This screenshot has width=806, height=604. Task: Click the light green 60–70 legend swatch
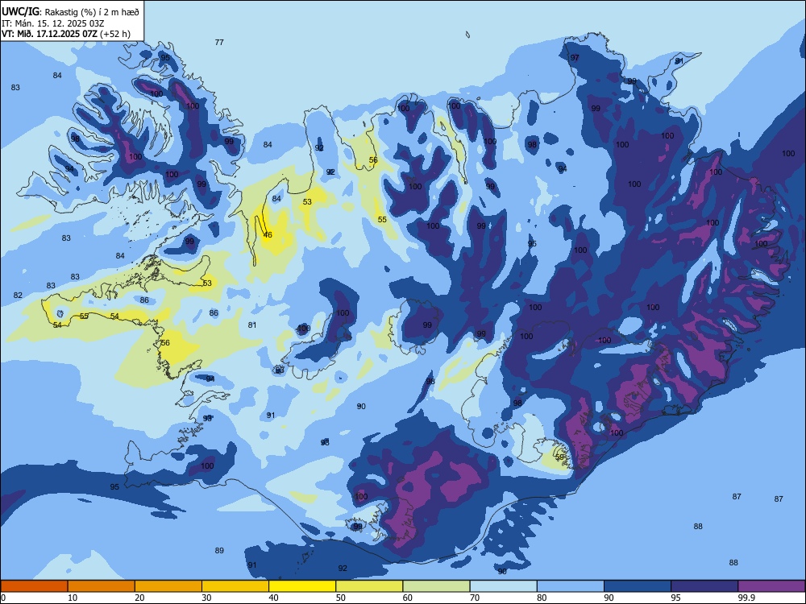pyautogui.click(x=436, y=586)
